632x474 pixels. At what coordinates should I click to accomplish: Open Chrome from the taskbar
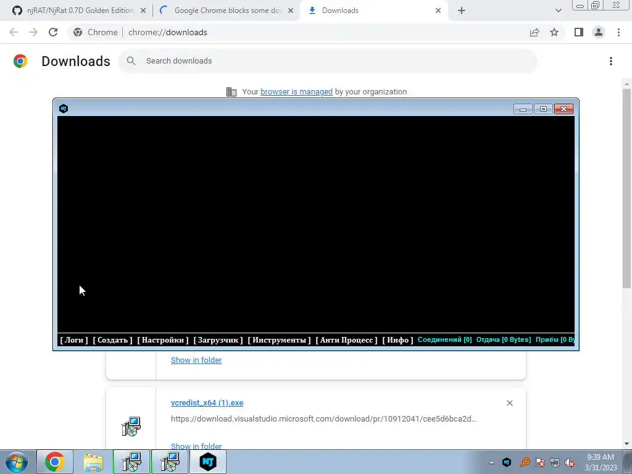[x=55, y=462]
